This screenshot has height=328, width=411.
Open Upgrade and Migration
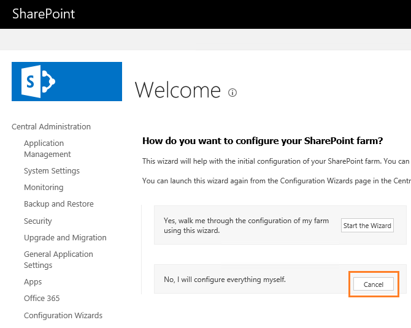[65, 238]
